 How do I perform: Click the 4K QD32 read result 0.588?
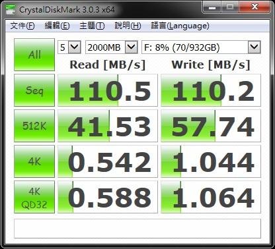(108, 197)
